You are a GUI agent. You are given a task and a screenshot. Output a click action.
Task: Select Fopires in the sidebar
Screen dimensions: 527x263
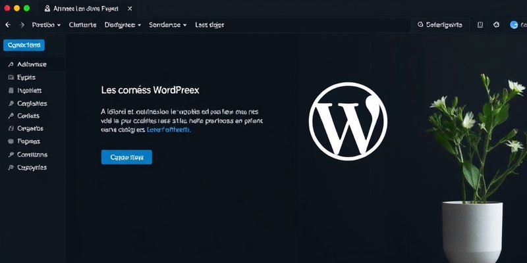point(32,141)
